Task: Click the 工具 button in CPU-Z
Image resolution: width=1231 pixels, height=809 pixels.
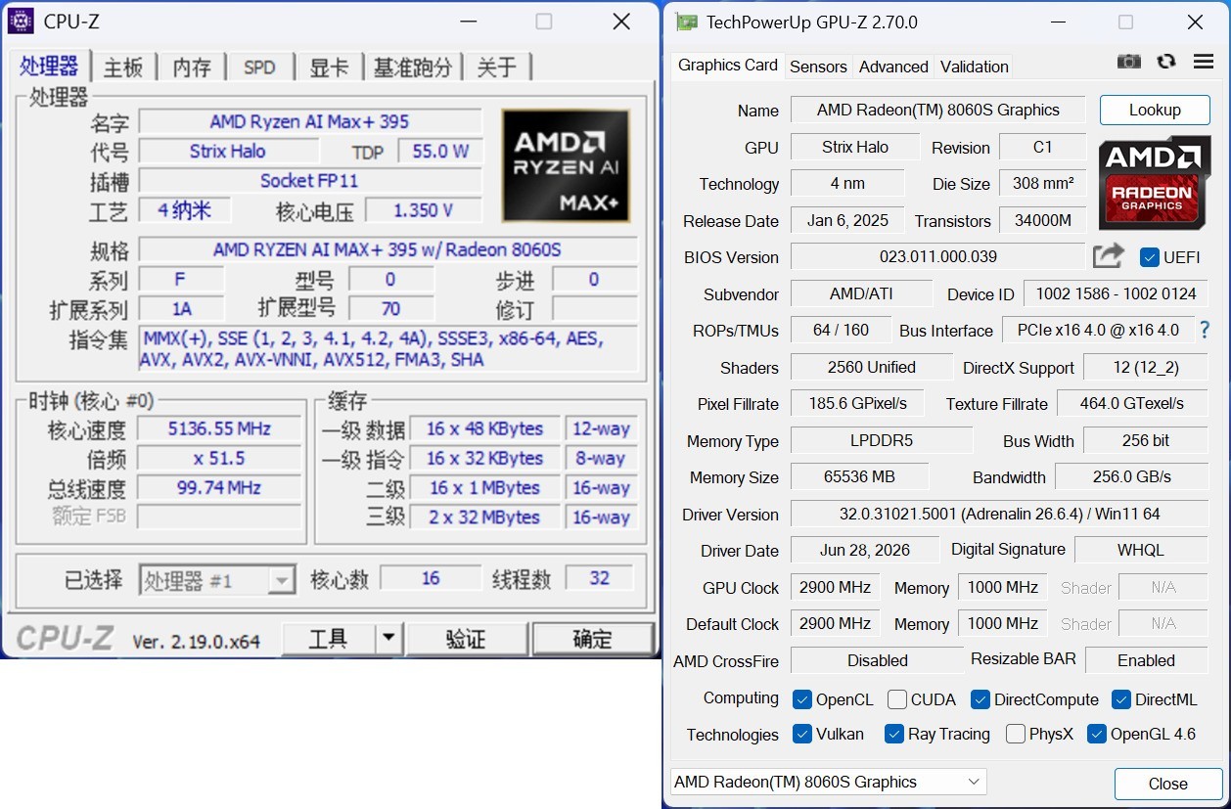Action: [x=329, y=639]
